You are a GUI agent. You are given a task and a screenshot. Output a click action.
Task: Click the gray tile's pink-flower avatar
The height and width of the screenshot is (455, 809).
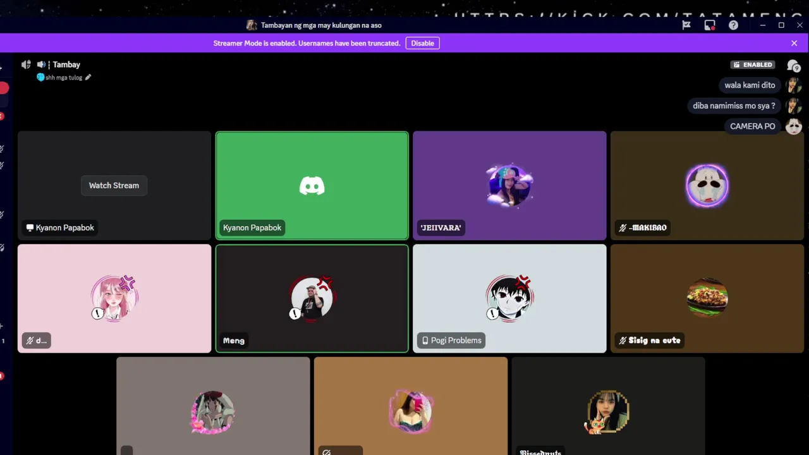pos(213,412)
